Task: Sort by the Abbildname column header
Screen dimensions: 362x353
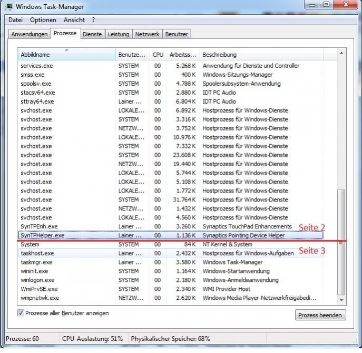Action: pyautogui.click(x=66, y=55)
